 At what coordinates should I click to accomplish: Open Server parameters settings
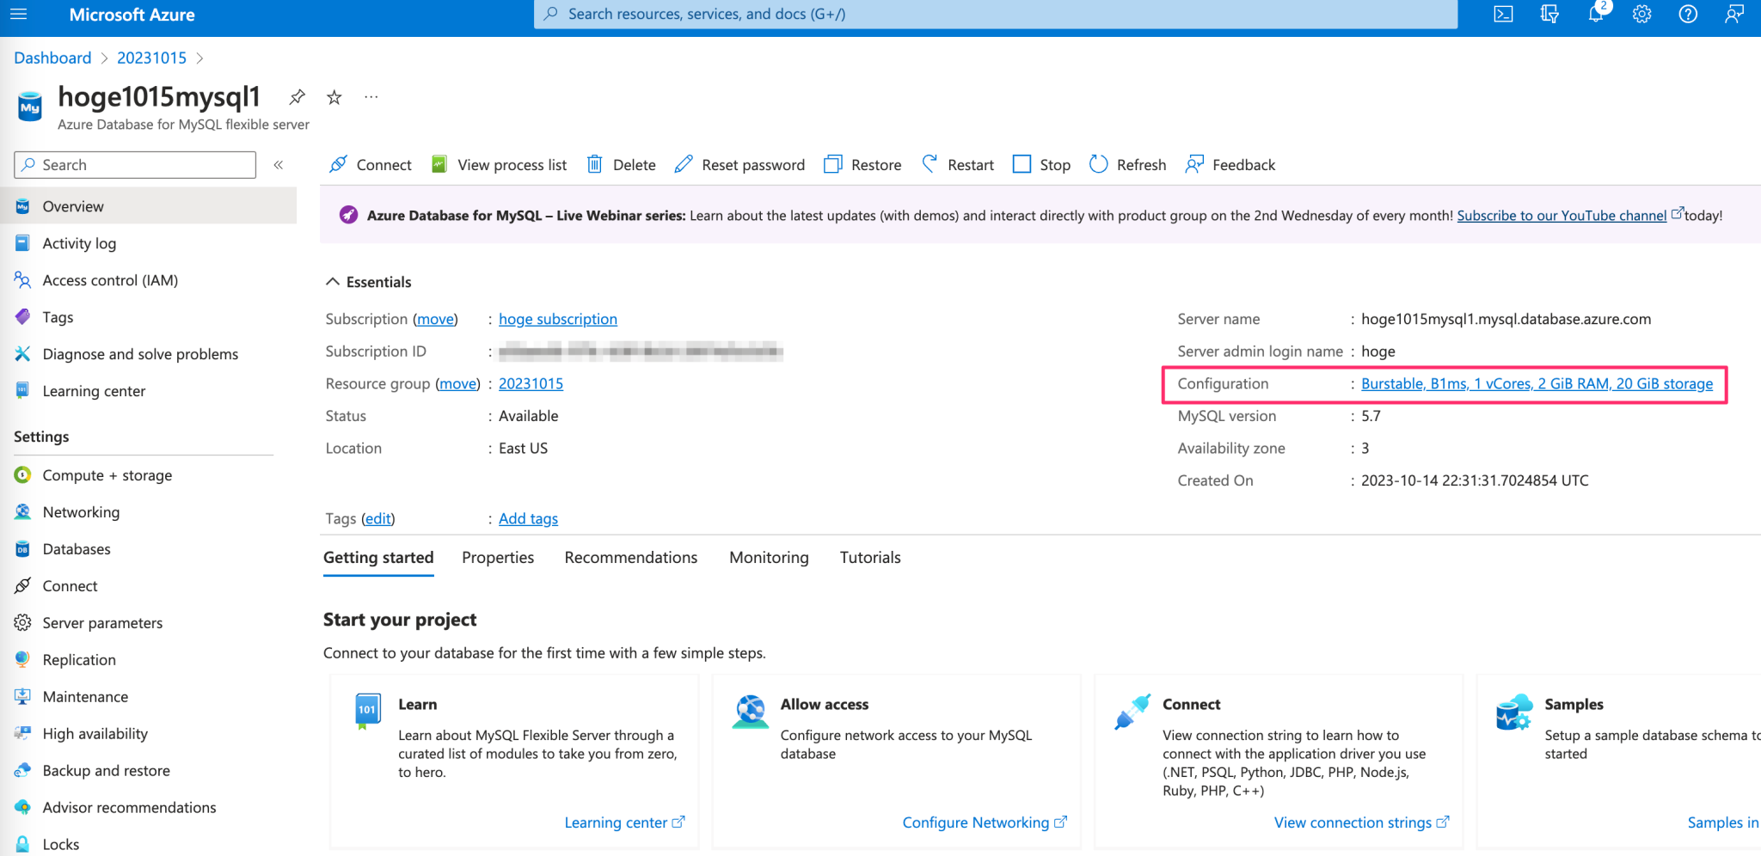pyautogui.click(x=102, y=622)
